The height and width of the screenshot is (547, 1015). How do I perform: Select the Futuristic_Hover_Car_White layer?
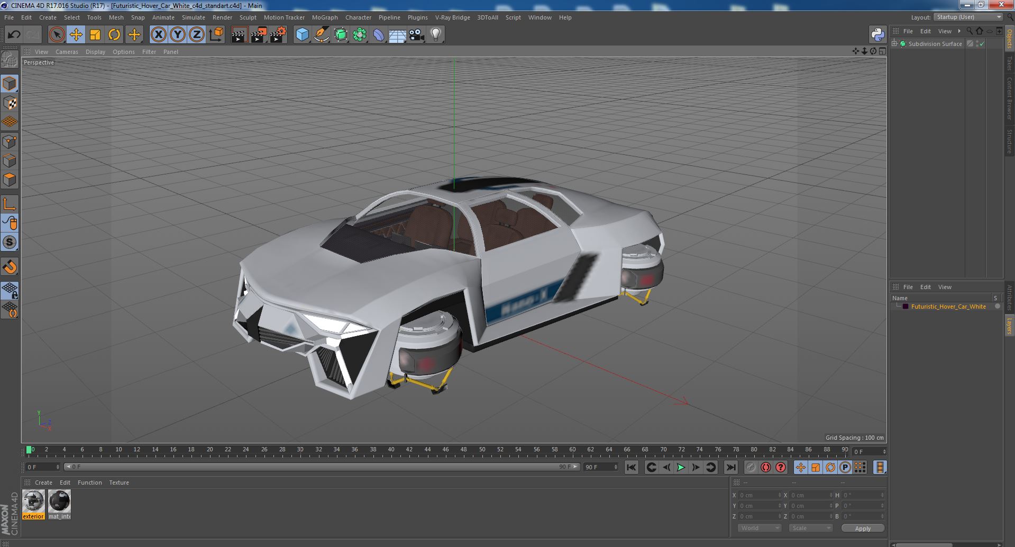click(x=948, y=307)
